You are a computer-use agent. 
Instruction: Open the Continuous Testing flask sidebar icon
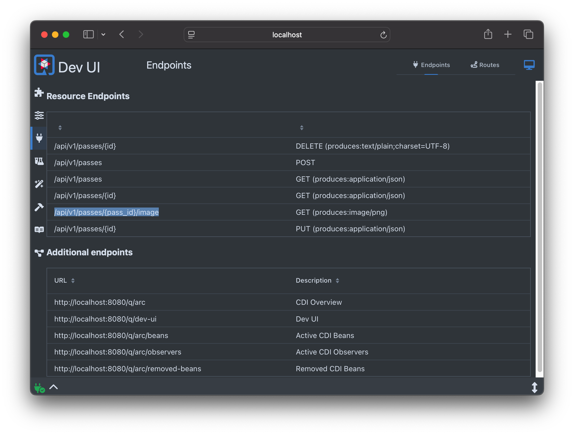39,161
